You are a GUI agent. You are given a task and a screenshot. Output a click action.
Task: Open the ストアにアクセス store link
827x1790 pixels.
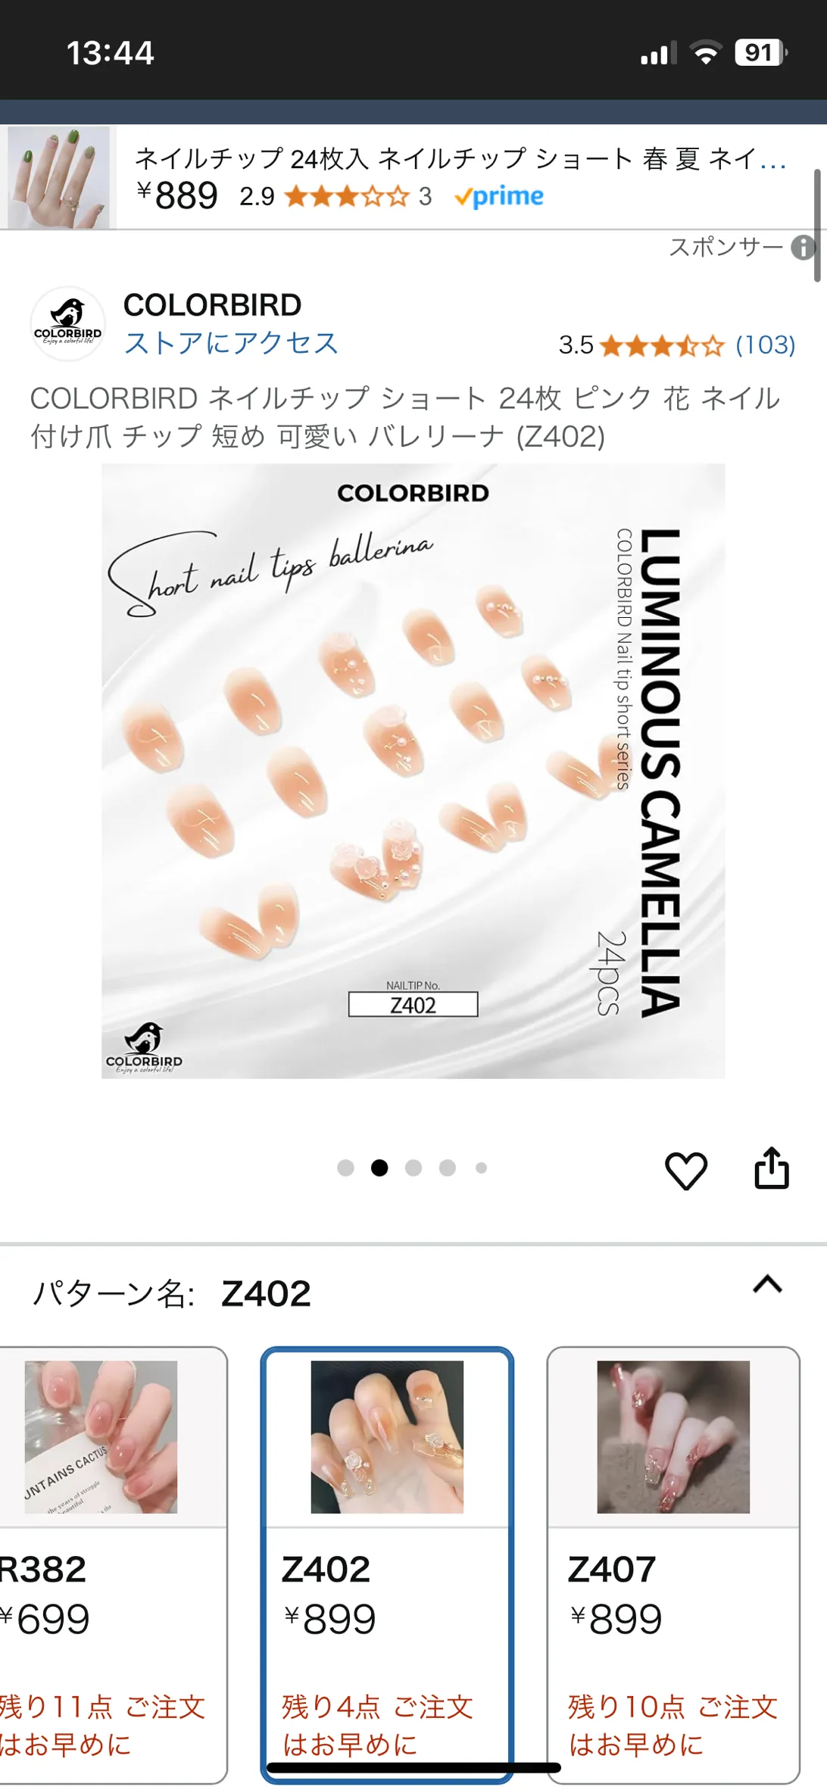(x=231, y=343)
